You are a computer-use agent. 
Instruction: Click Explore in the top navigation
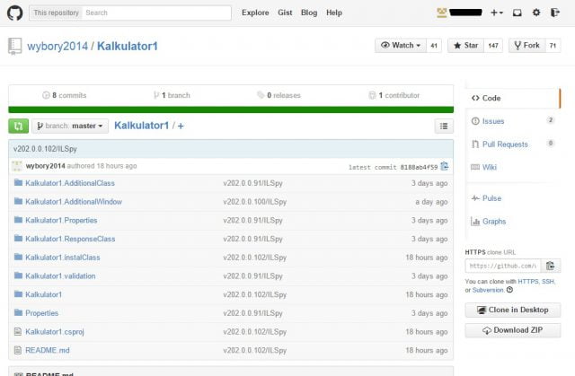pyautogui.click(x=255, y=13)
